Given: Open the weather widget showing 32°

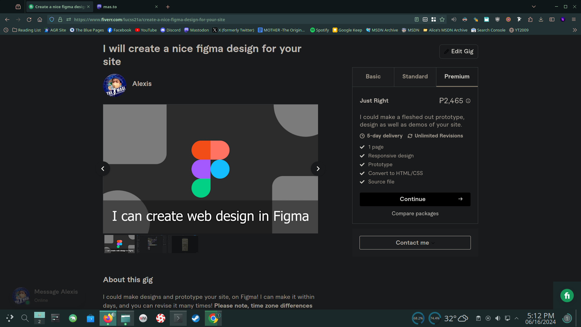Looking at the screenshot, I should coord(456,318).
